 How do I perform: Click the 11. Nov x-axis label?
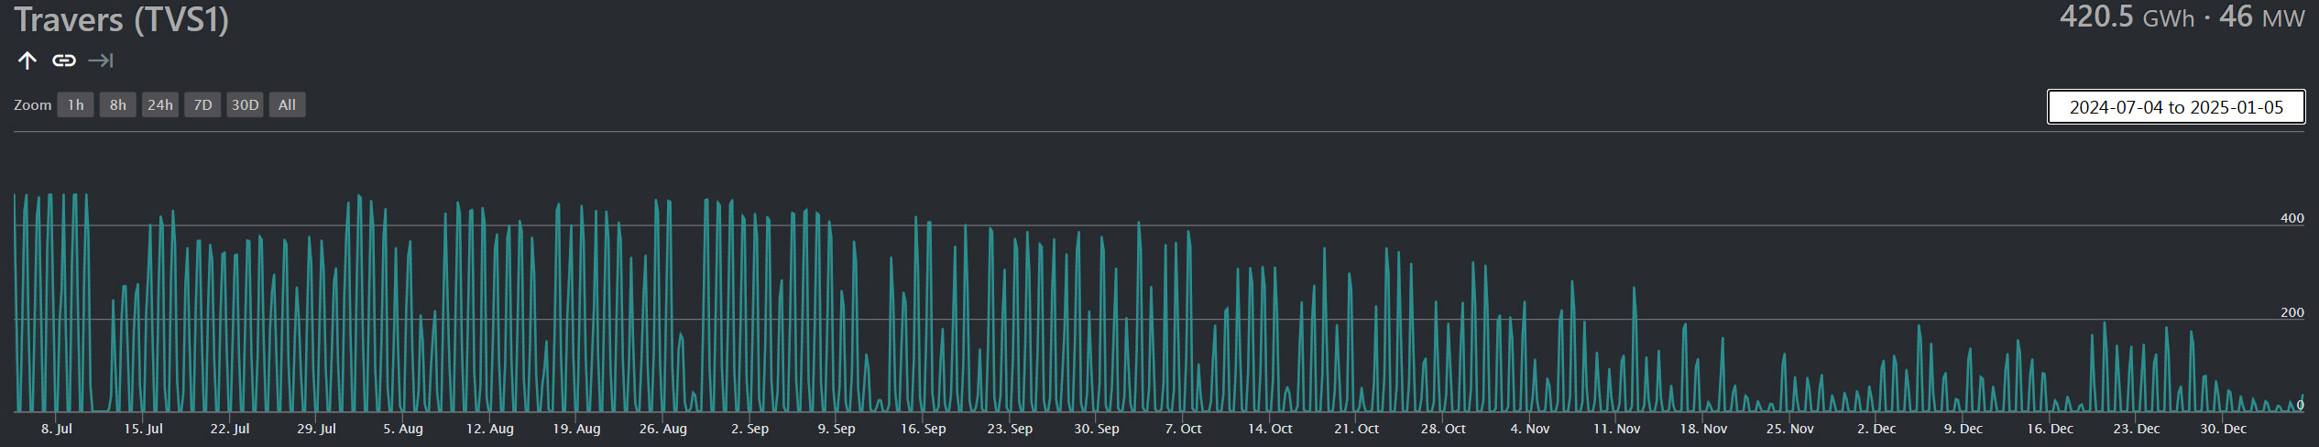pos(1616,429)
